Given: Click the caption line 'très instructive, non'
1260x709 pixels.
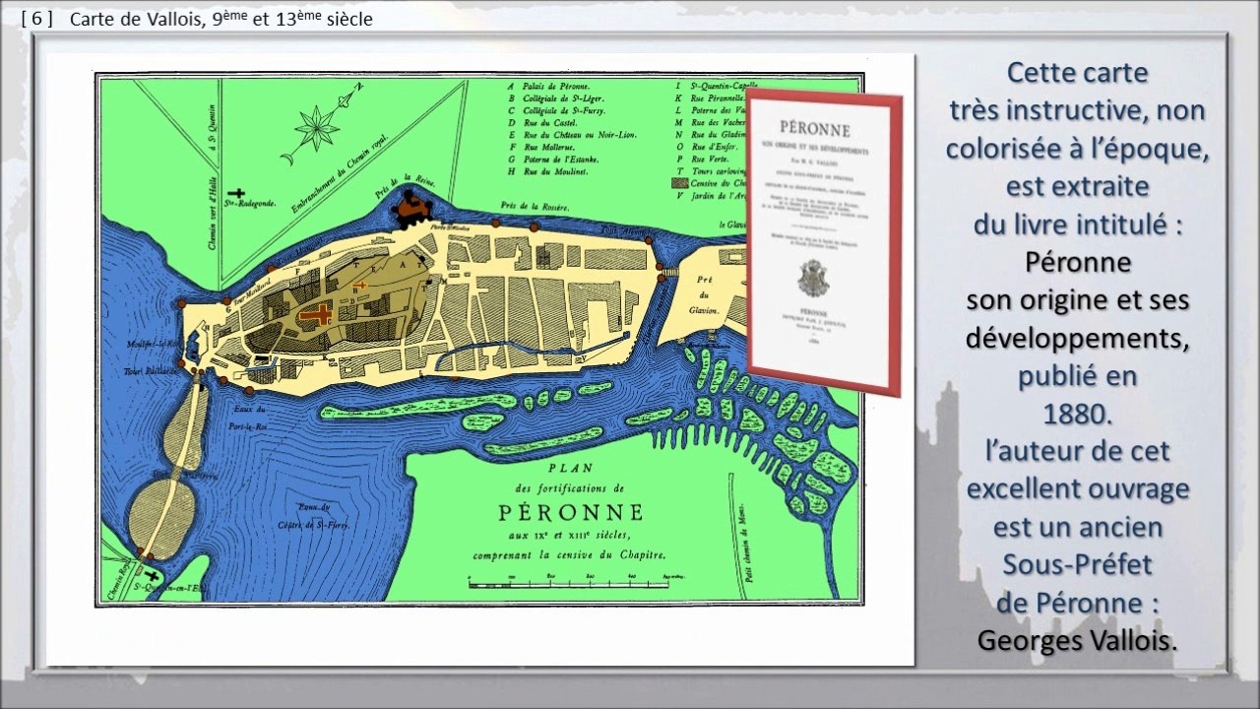Looking at the screenshot, I should pyautogui.click(x=1077, y=110).
